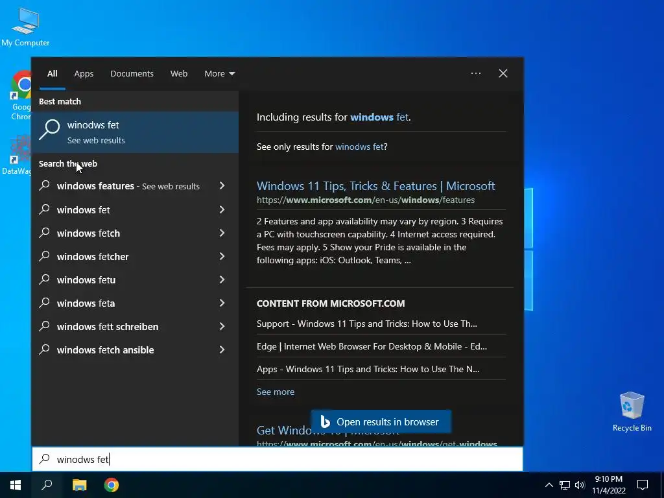Click magnifier icon beside 'windows fetu'

coord(45,279)
